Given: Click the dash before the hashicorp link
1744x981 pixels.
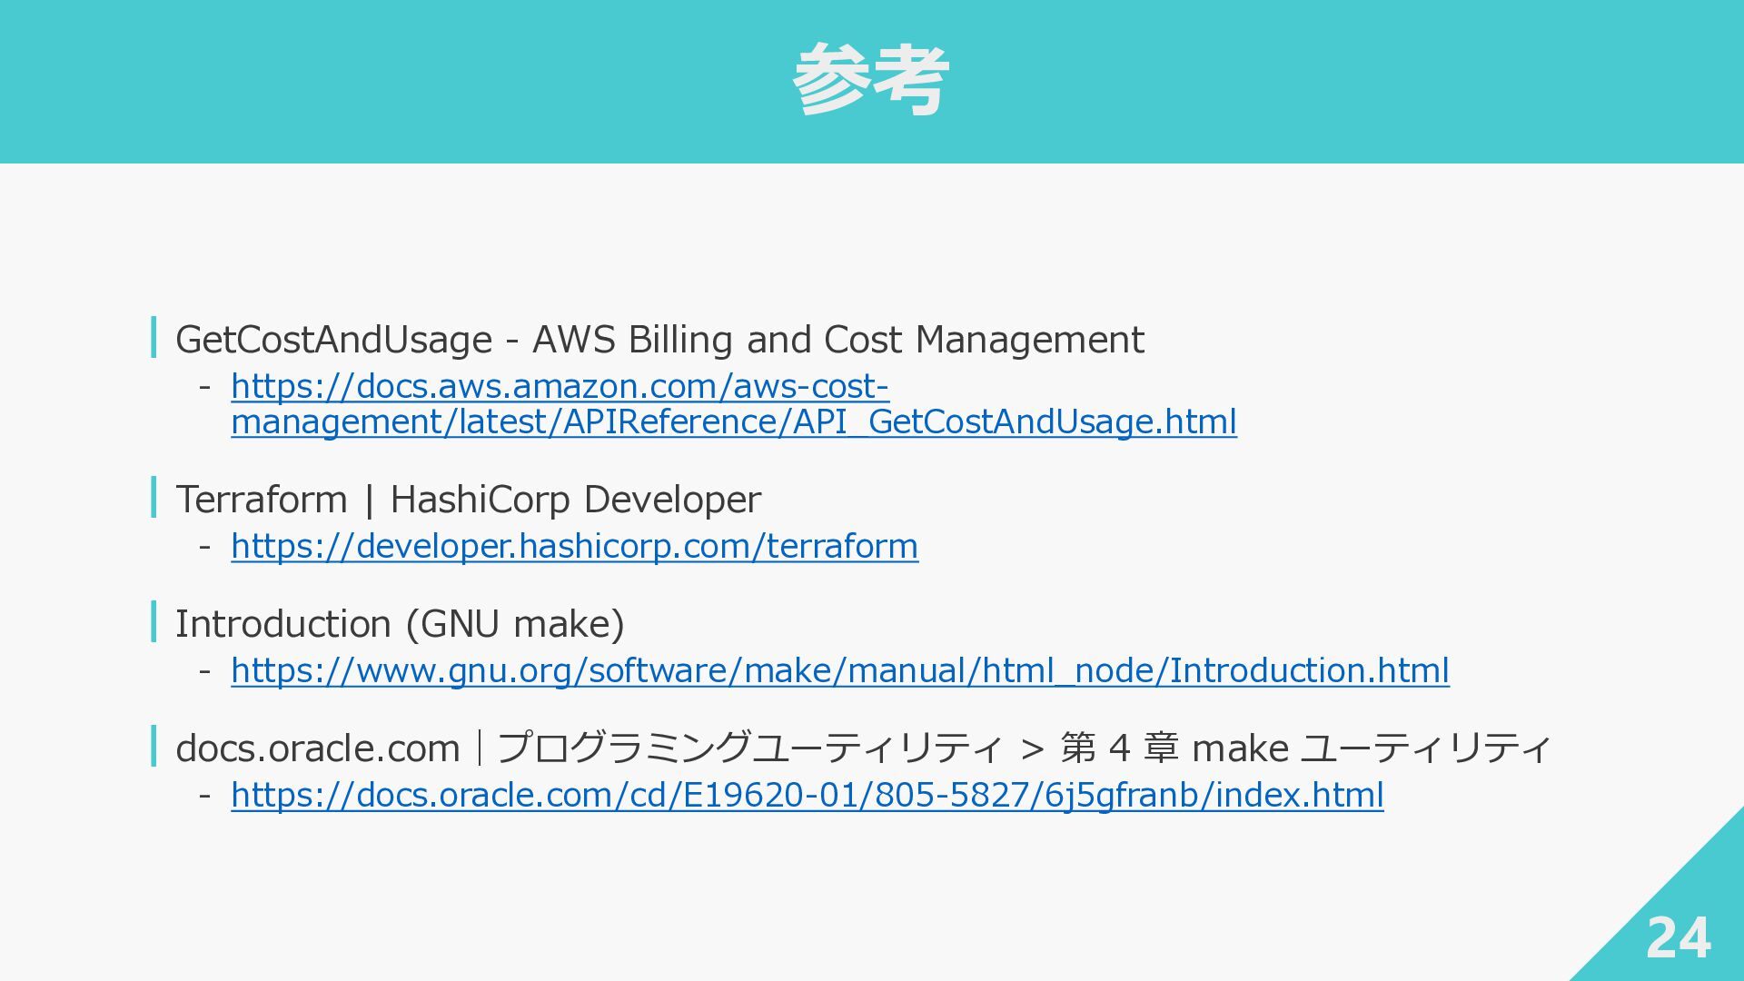Looking at the screenshot, I should click(205, 548).
